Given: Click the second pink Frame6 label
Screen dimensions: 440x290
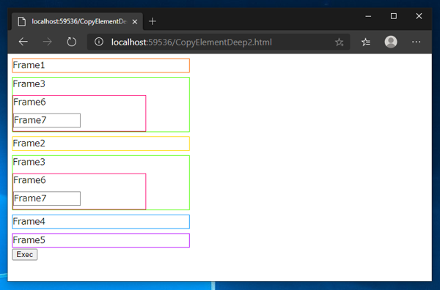Looking at the screenshot, I should point(29,180).
